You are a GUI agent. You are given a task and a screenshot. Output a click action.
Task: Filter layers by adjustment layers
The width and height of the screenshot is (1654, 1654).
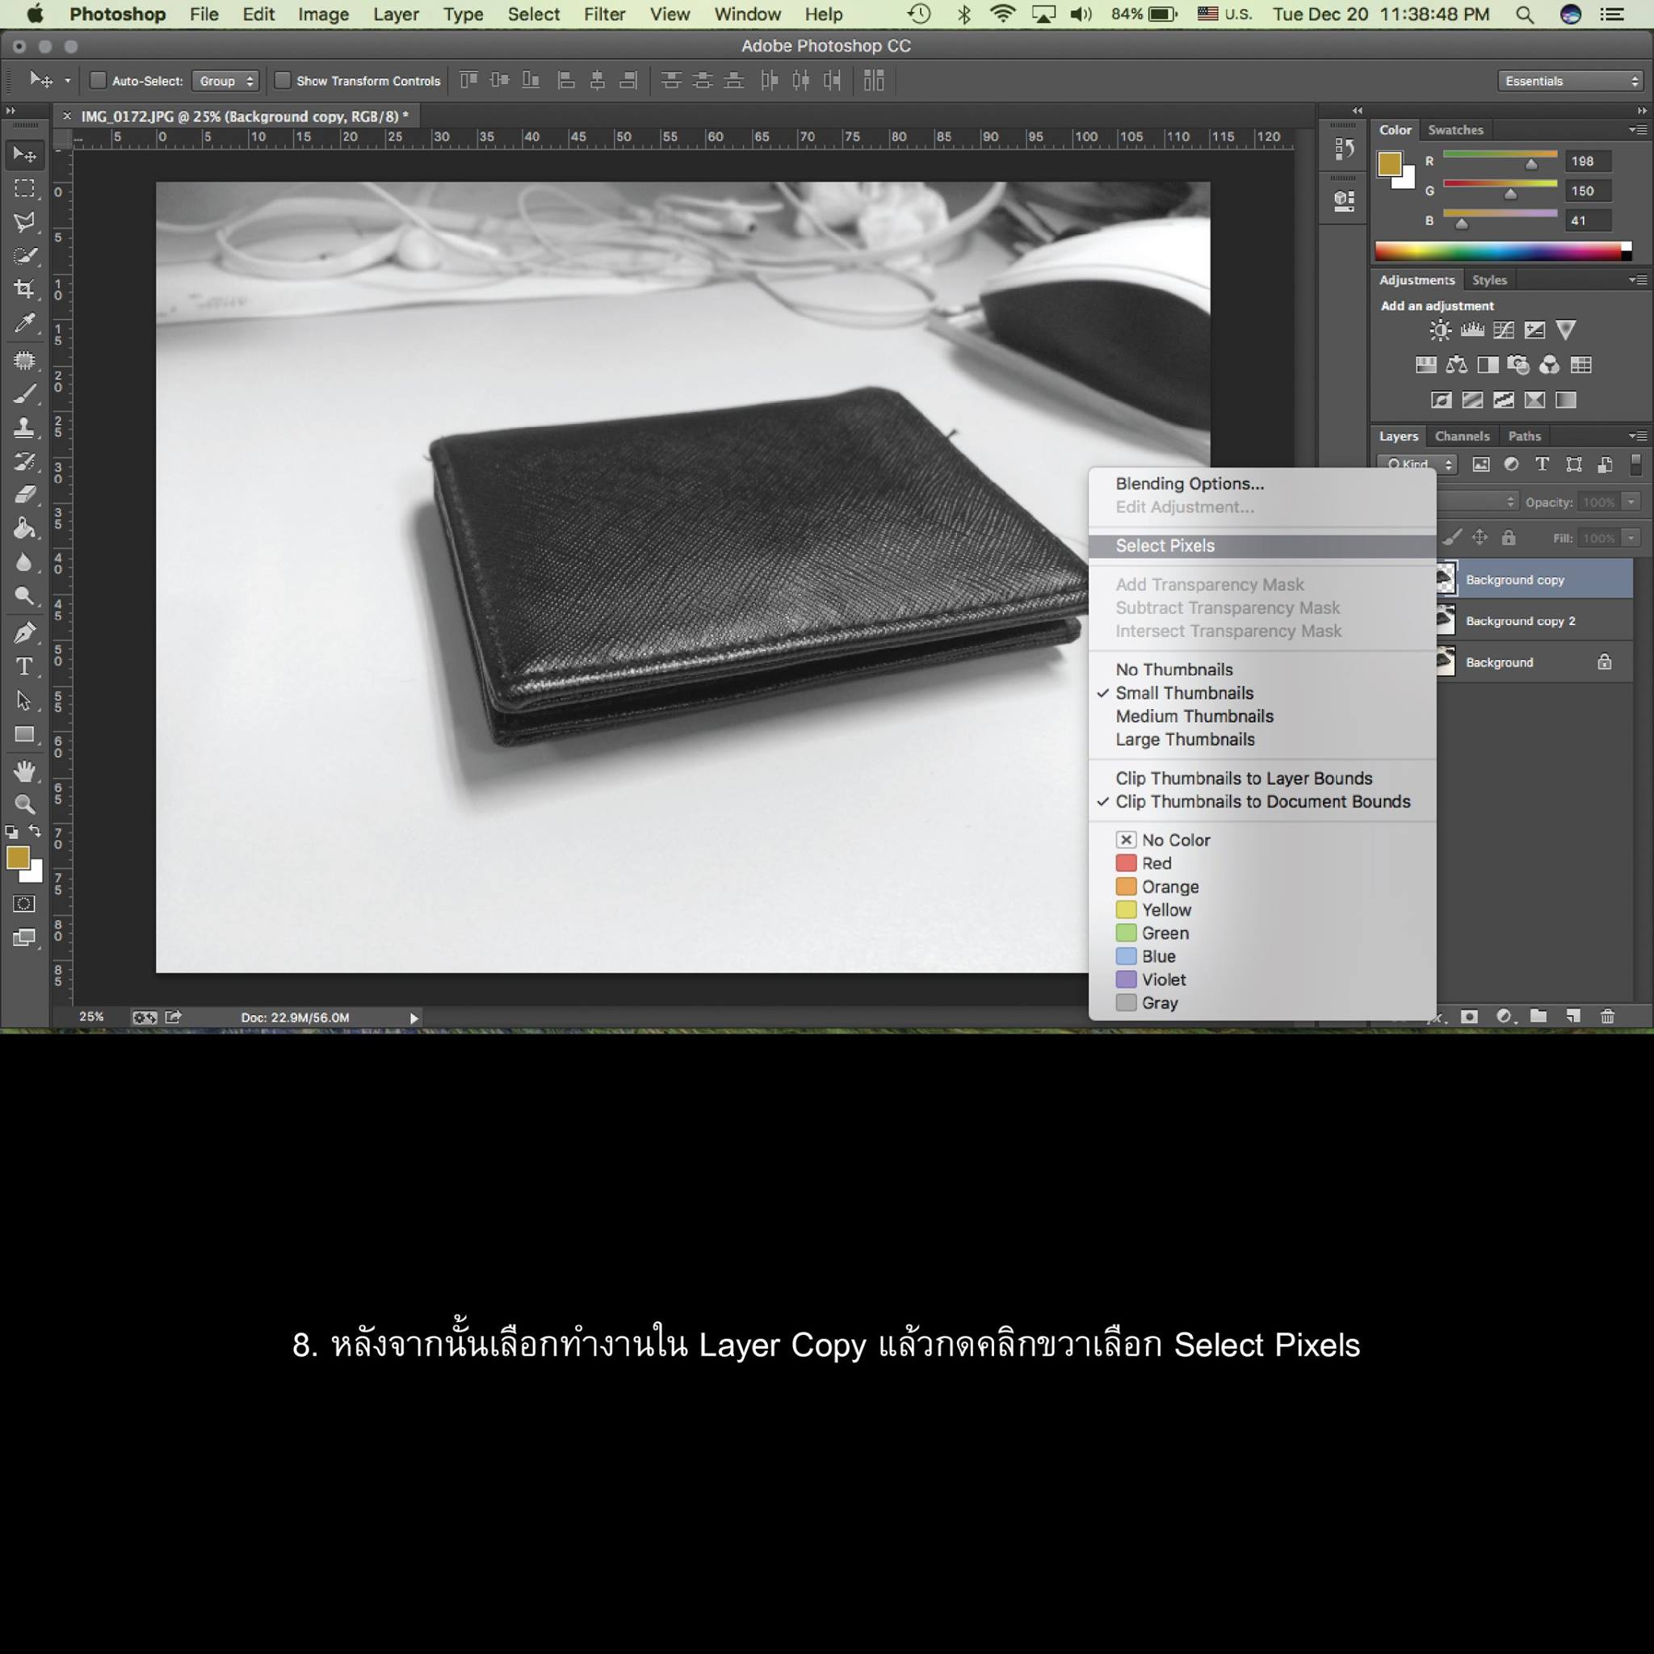1511,464
